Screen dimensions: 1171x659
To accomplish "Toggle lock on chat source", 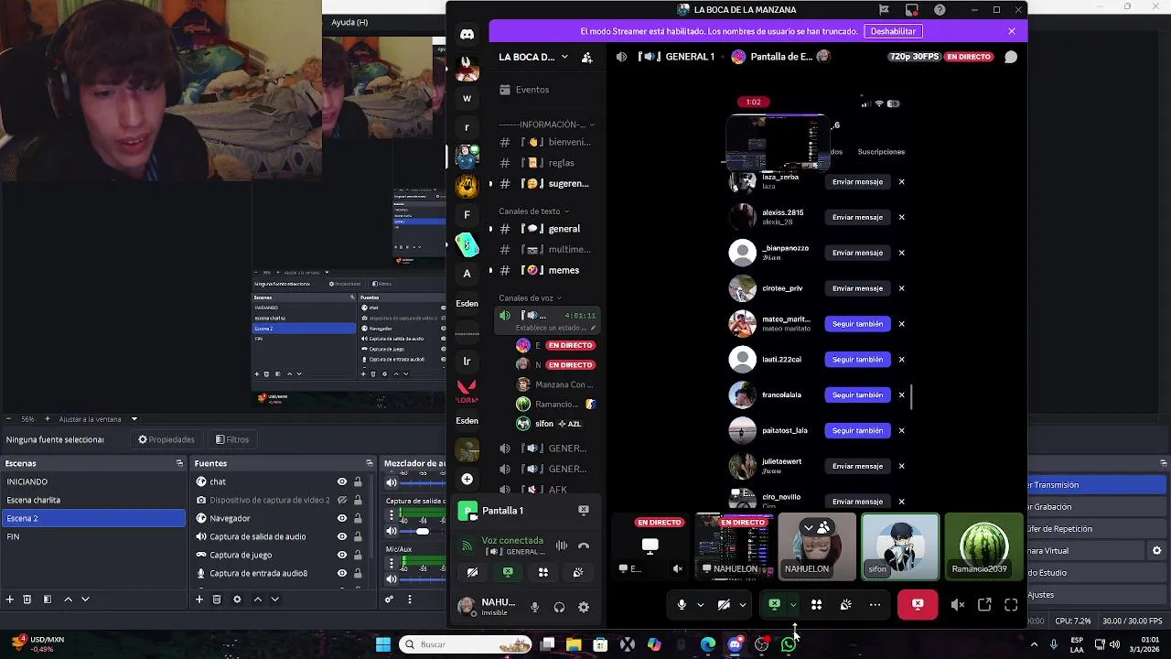I will point(358,481).
